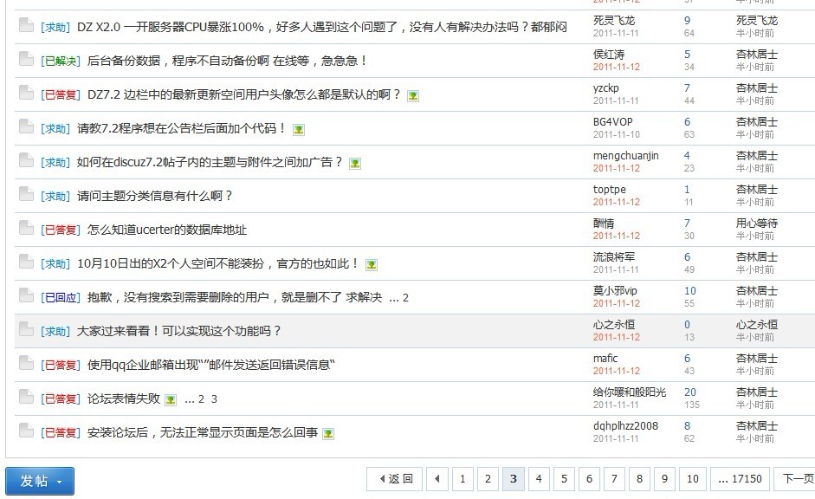The height and width of the screenshot is (499, 815).
Task: View author profile toptpe
Action: [x=609, y=189]
